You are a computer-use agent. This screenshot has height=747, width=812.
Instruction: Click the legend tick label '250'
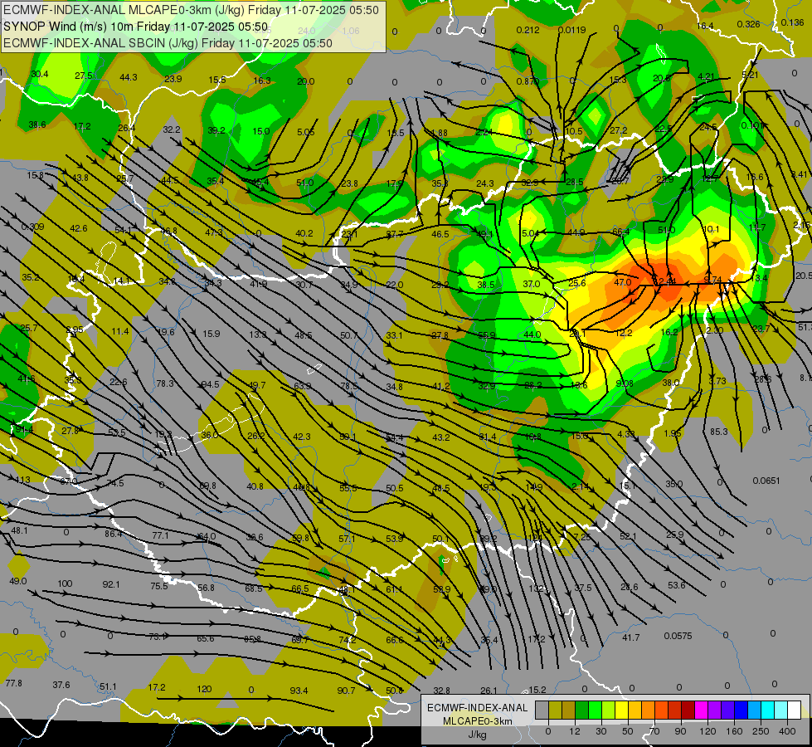coord(761,731)
